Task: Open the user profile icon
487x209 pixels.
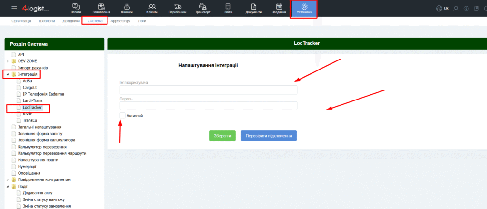Action: coord(456,9)
